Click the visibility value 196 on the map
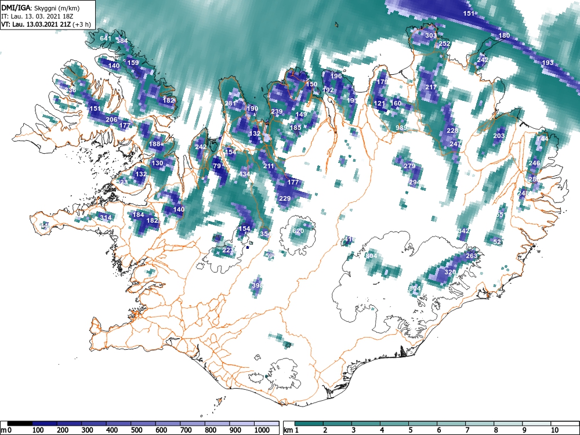The width and height of the screenshot is (580, 435). pyautogui.click(x=336, y=76)
